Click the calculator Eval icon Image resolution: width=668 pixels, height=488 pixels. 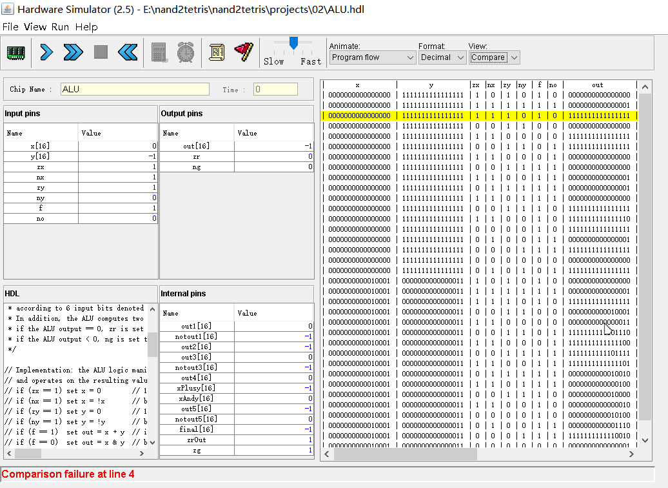pos(159,52)
